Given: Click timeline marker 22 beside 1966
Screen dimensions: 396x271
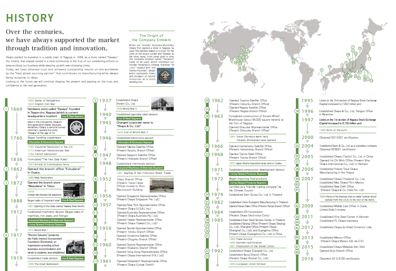Looking at the screenshot, I should click(x=207, y=146).
